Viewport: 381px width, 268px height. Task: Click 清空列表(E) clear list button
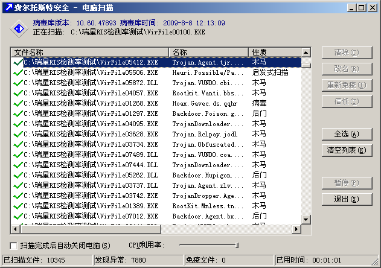347,150
